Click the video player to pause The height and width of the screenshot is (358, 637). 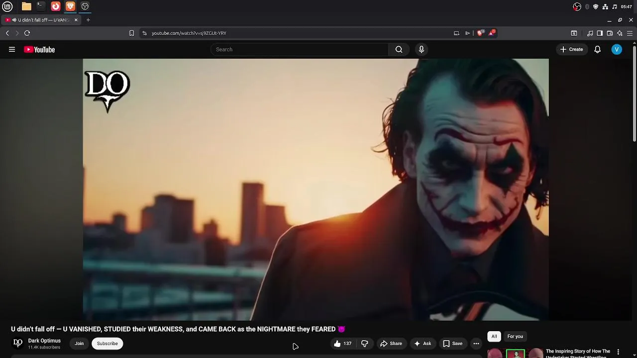(x=316, y=189)
